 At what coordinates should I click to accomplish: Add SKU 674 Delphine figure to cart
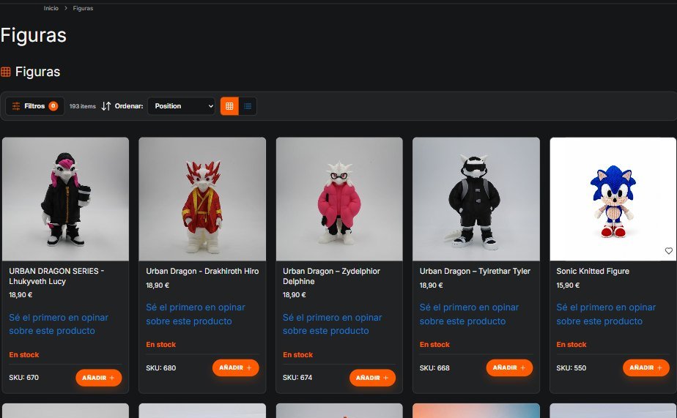372,378
